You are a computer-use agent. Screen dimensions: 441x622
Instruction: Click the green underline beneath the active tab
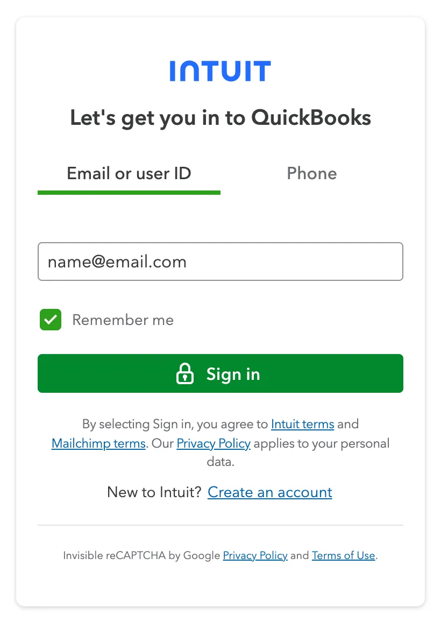pyautogui.click(x=129, y=193)
